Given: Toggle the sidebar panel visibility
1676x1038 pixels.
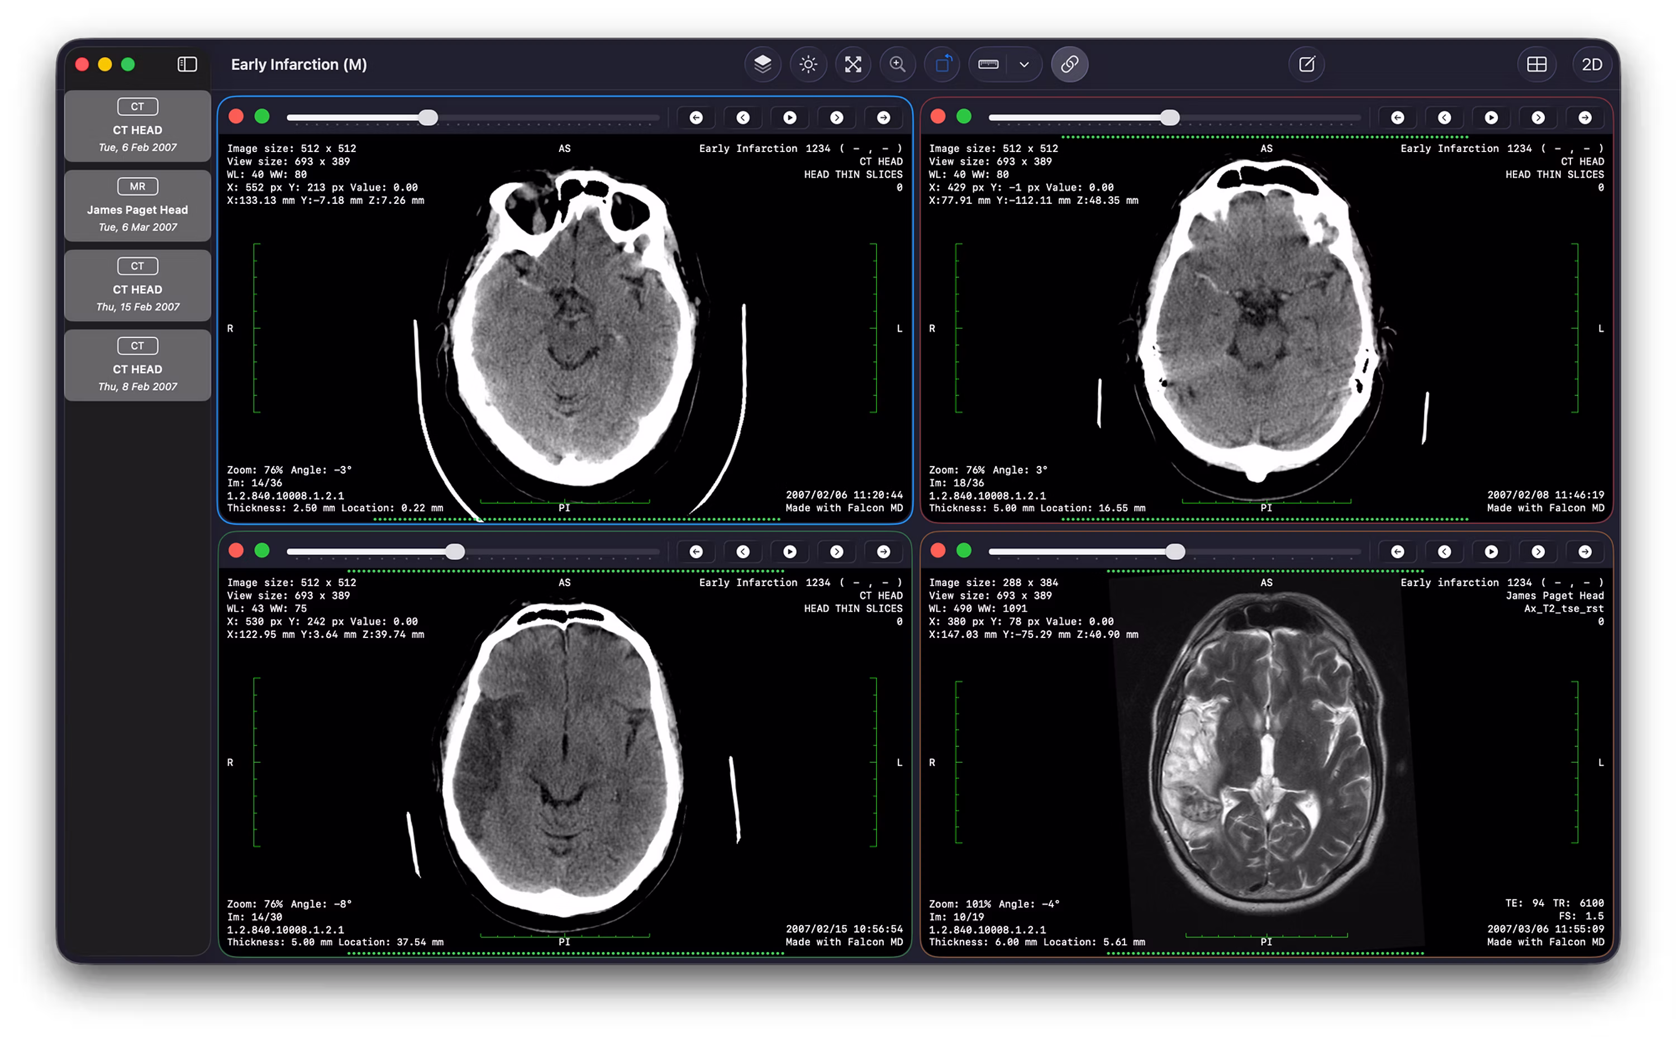Looking at the screenshot, I should (187, 65).
